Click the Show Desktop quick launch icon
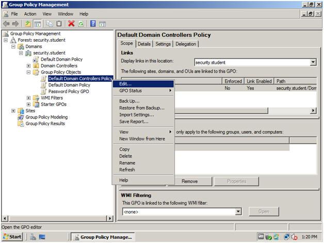This screenshot has height=243, width=324. click(42, 237)
